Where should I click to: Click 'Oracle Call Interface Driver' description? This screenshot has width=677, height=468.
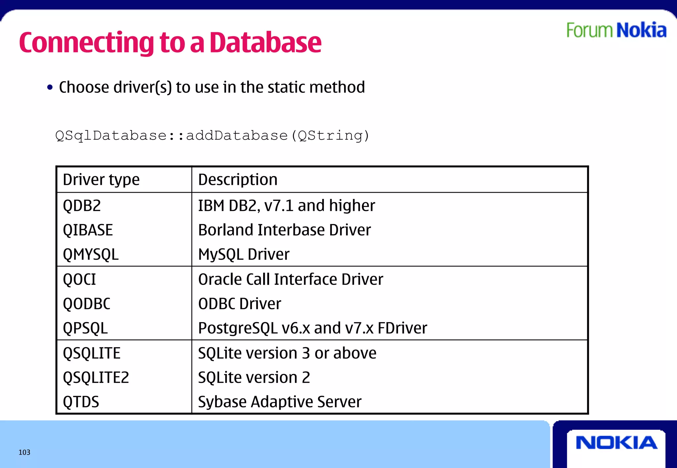291,279
